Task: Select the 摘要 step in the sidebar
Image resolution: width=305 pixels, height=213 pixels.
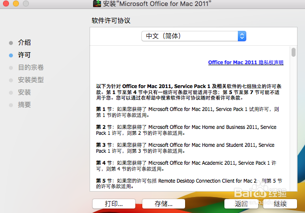Action: coord(24,105)
